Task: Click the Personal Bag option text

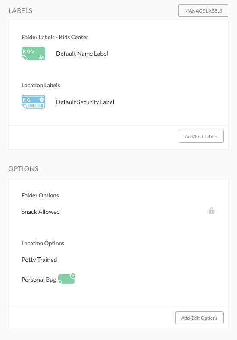Action: pyautogui.click(x=39, y=280)
